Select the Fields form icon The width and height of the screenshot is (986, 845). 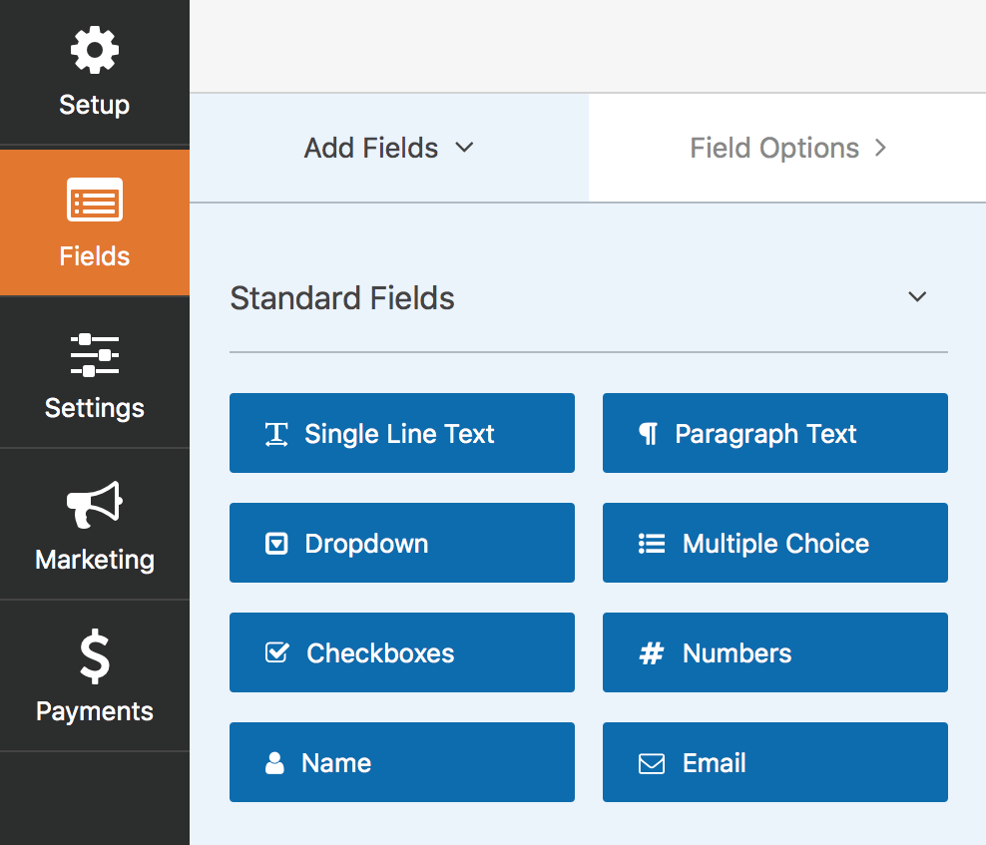[95, 200]
